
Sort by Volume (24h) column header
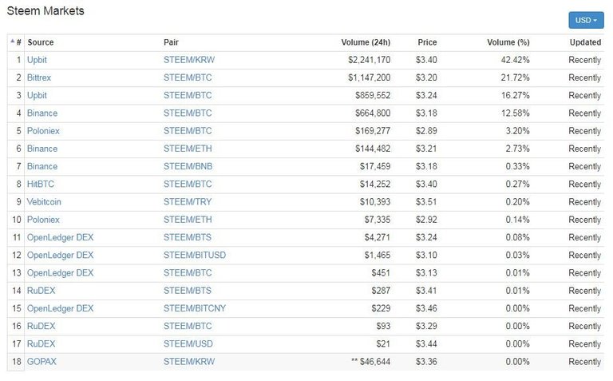coord(366,42)
